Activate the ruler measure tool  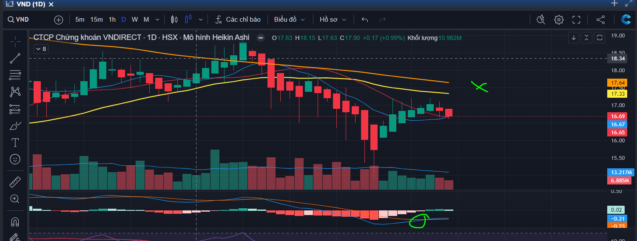click(15, 182)
